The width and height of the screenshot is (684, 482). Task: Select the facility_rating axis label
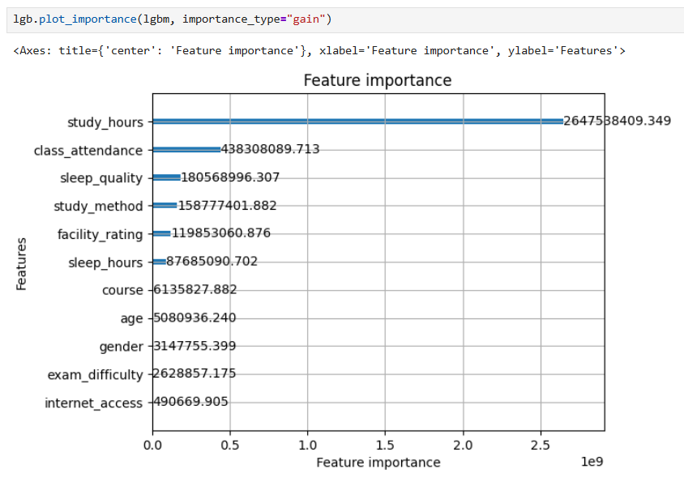pyautogui.click(x=100, y=234)
